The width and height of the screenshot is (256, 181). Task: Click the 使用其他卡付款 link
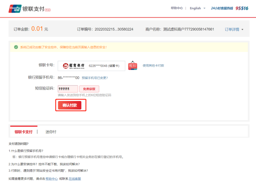[153, 66]
